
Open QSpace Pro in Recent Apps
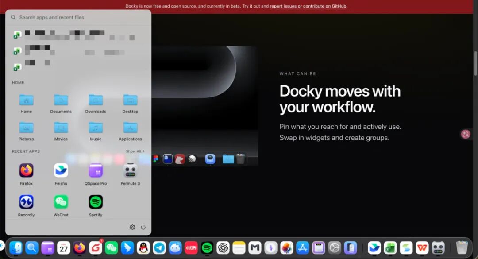tap(96, 170)
